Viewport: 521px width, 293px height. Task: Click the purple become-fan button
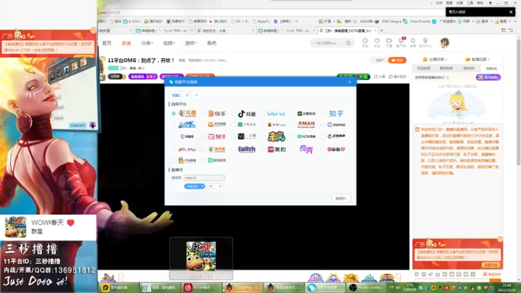488,77
